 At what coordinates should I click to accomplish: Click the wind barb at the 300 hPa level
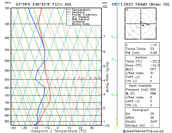click(117, 7)
